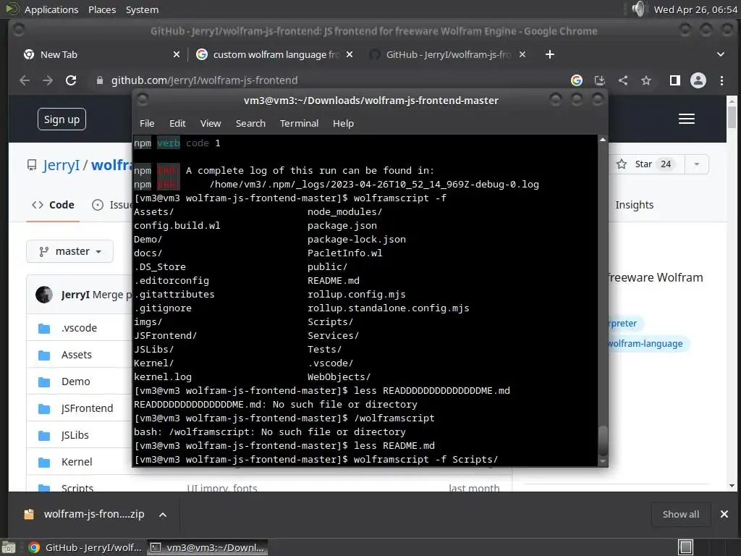
Task: Click JerryI avatar in commit row
Action: pyautogui.click(x=44, y=295)
